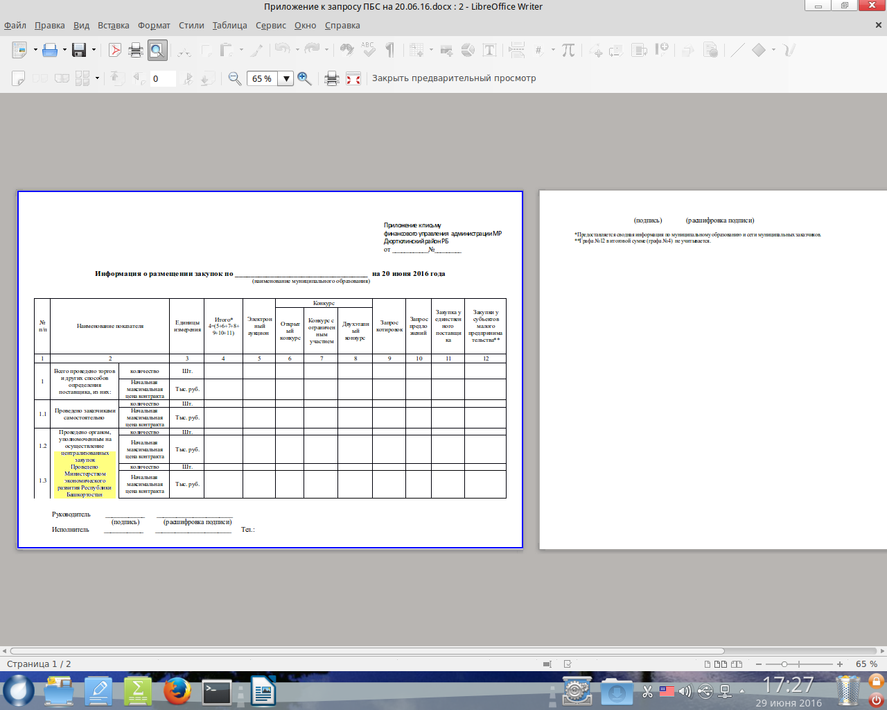The height and width of the screenshot is (710, 887).
Task: Open the Таблица menu
Action: (229, 26)
